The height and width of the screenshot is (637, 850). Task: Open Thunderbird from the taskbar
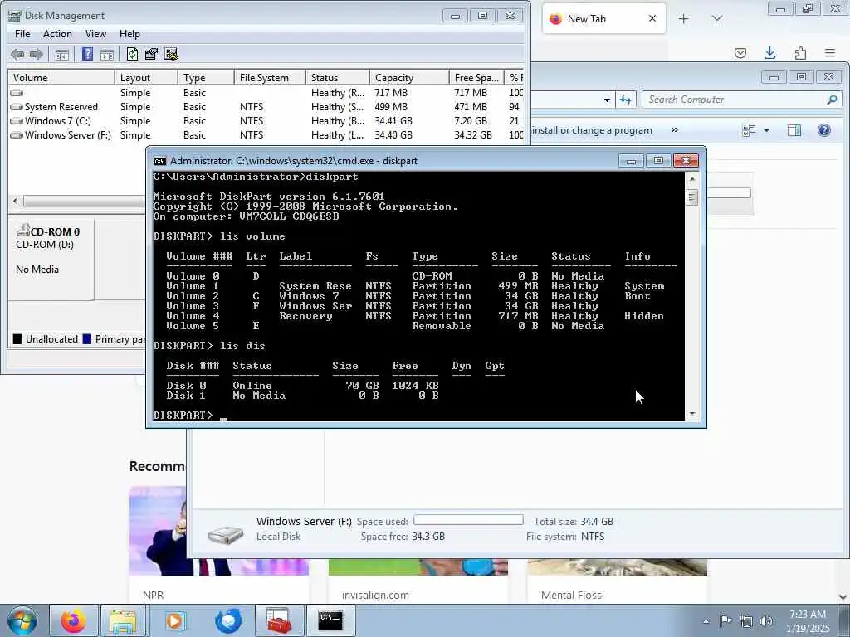click(x=227, y=620)
